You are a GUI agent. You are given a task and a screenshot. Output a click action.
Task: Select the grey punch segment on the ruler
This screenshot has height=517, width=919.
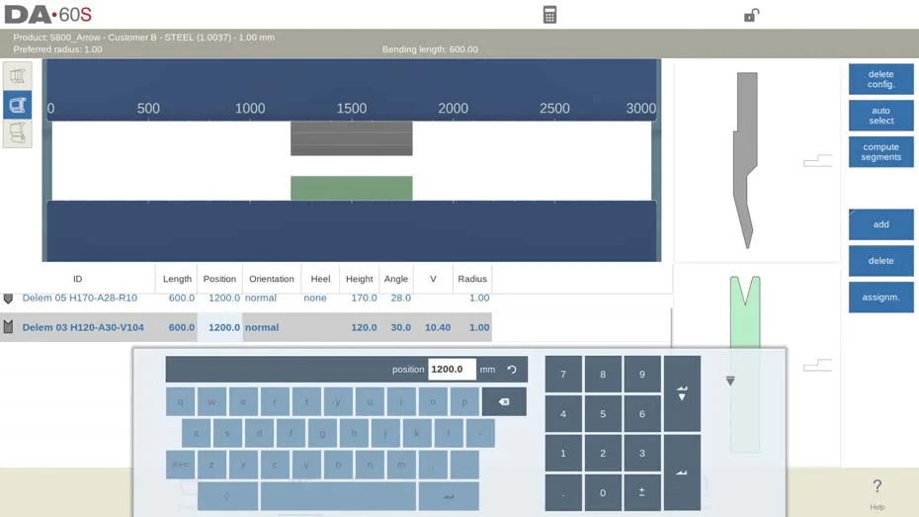(x=352, y=138)
